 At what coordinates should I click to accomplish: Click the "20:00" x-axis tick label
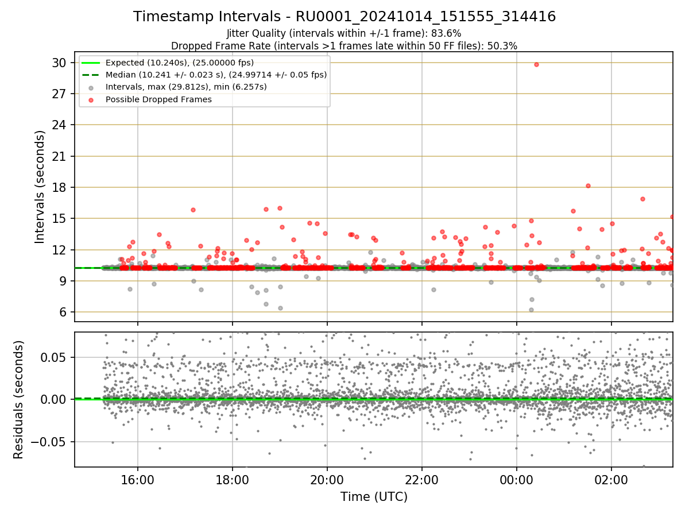tap(327, 479)
